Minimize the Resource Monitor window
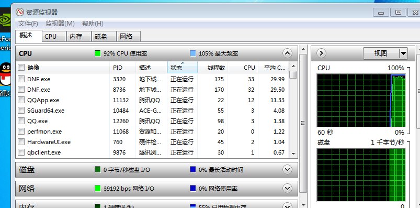The image size is (420, 208). pyautogui.click(x=381, y=13)
